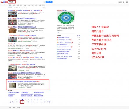Image resolution: width=129 pixels, height=109 pixels.
Task: Click the 收起工具 collapse tools link
Action: tap(44, 8)
